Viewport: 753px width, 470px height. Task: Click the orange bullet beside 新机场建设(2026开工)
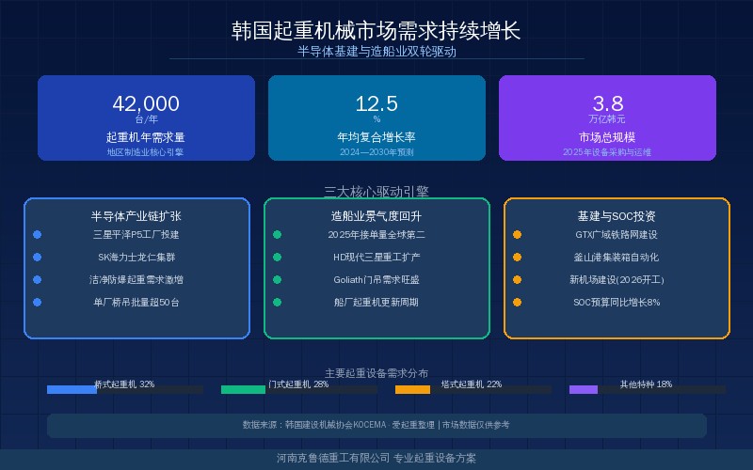517,279
